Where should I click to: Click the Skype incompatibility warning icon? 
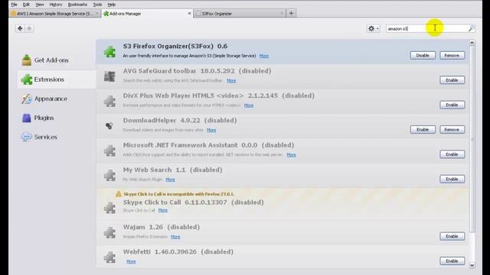click(x=119, y=194)
